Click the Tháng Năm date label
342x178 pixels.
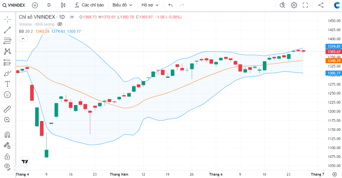tap(119, 174)
